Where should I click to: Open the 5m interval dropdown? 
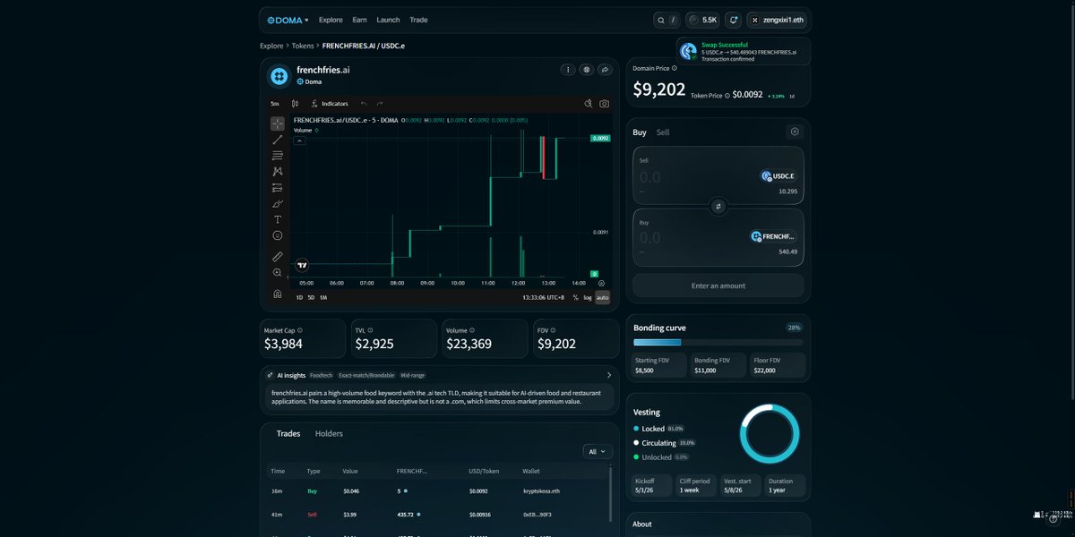(x=275, y=104)
